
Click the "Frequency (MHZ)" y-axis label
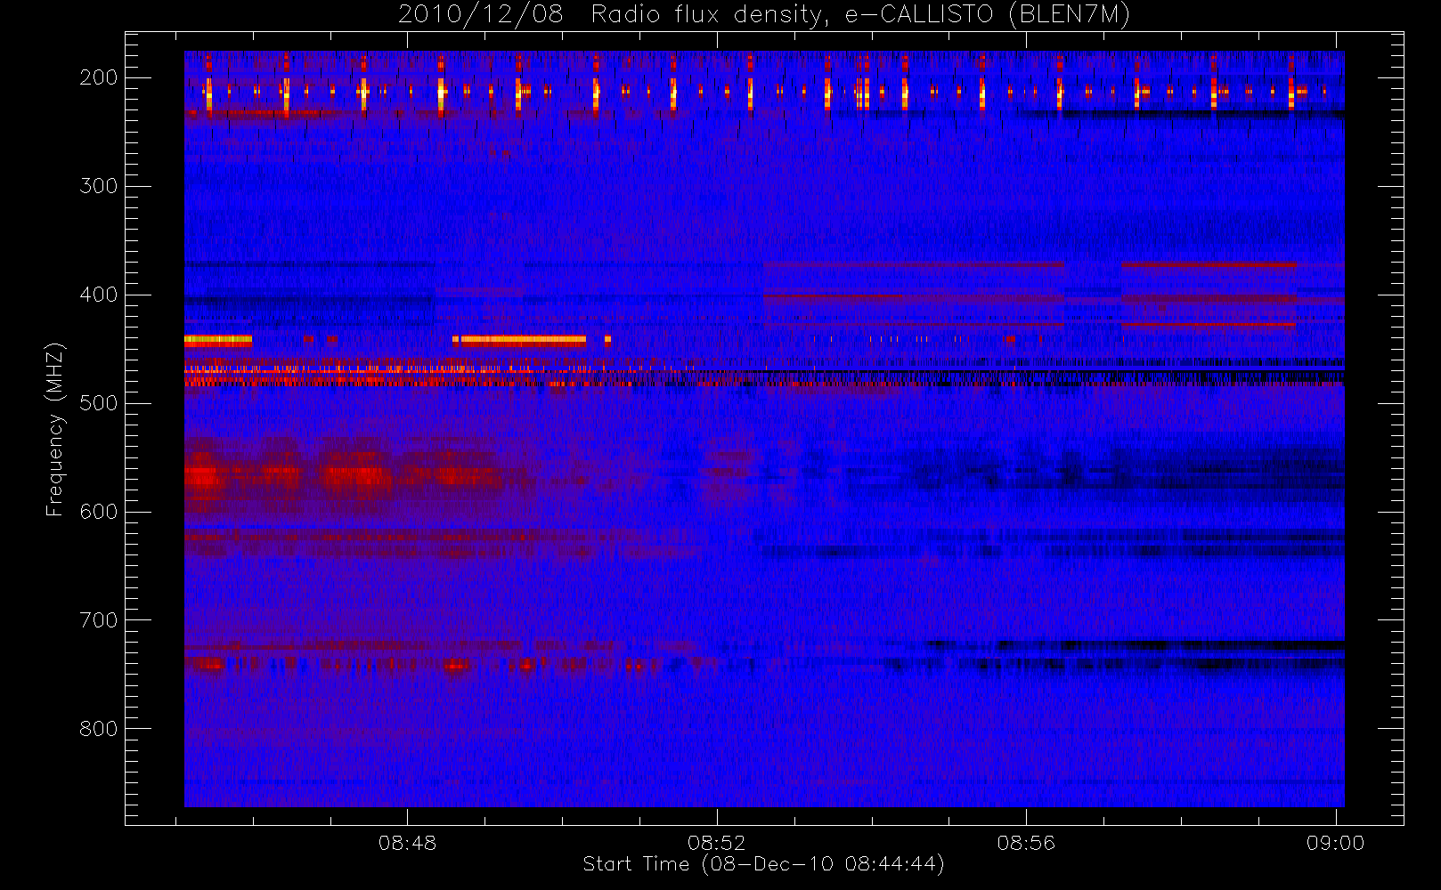coord(55,430)
